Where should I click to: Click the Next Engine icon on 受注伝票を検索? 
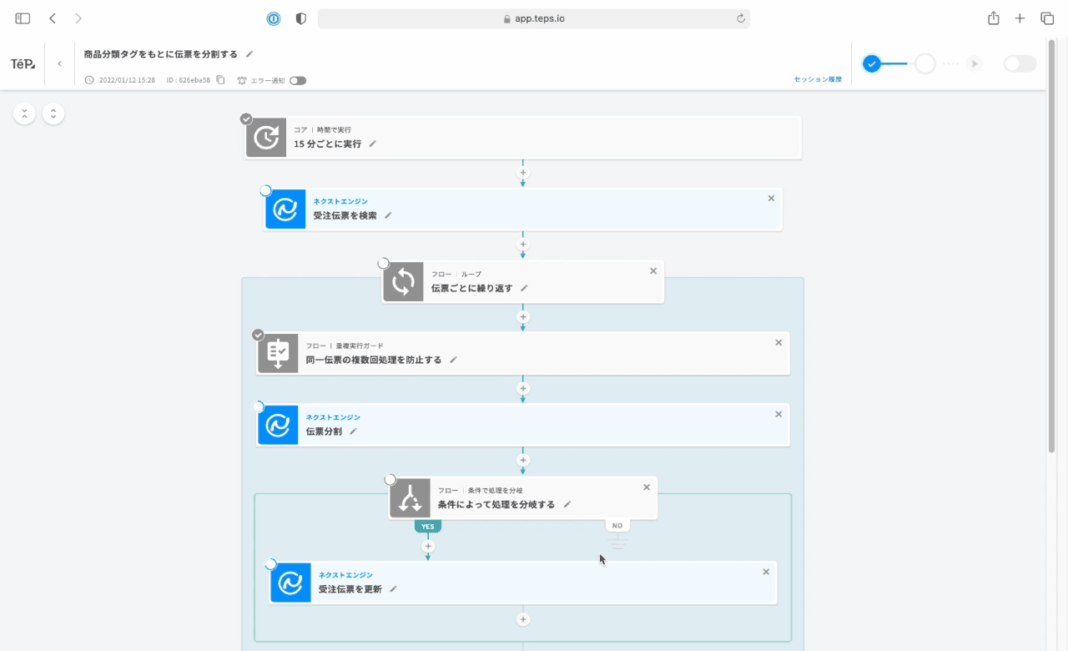click(285, 209)
